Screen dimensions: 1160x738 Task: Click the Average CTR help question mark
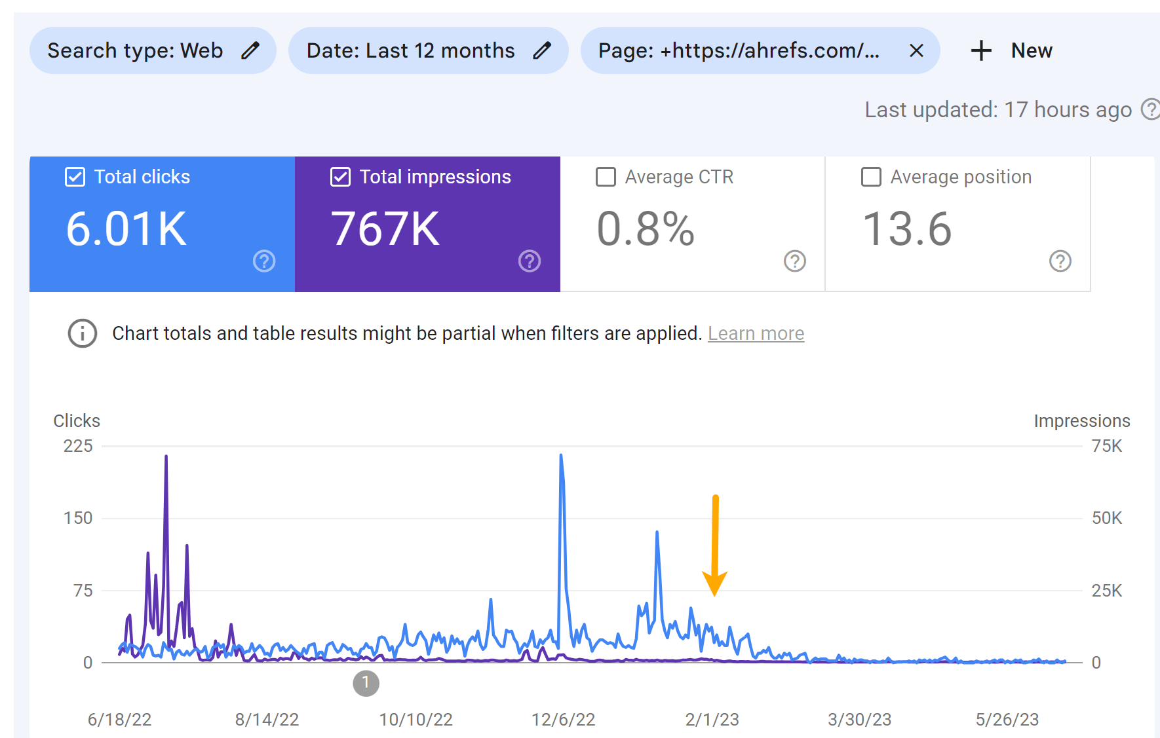pos(794,261)
